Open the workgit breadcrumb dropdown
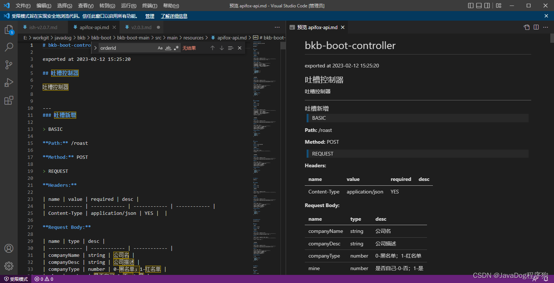 point(41,38)
